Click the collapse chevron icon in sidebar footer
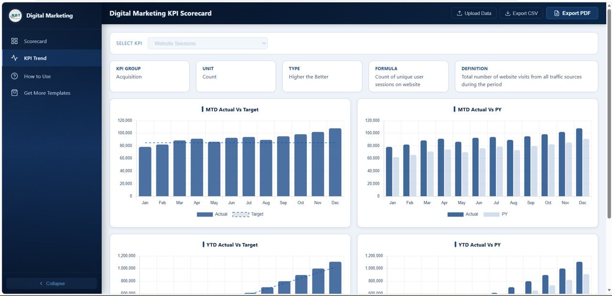 point(41,283)
